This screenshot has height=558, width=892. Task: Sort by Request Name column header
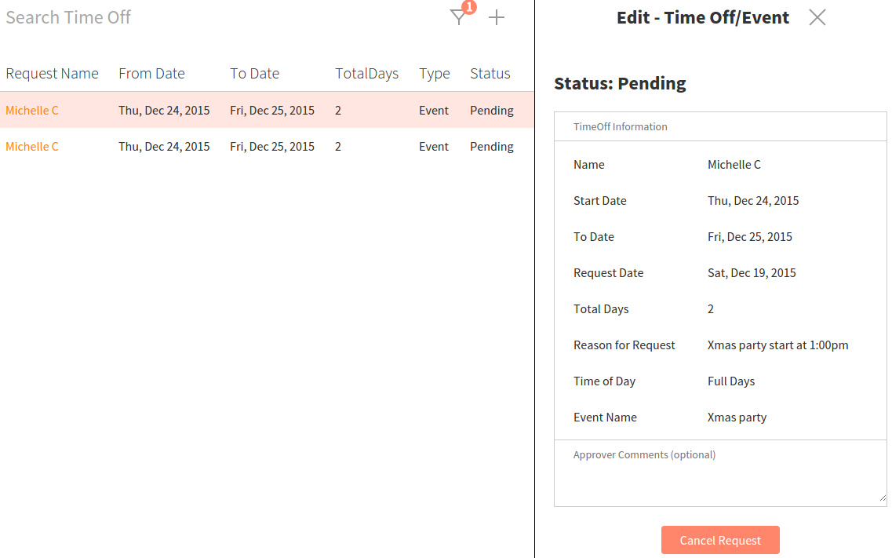52,74
